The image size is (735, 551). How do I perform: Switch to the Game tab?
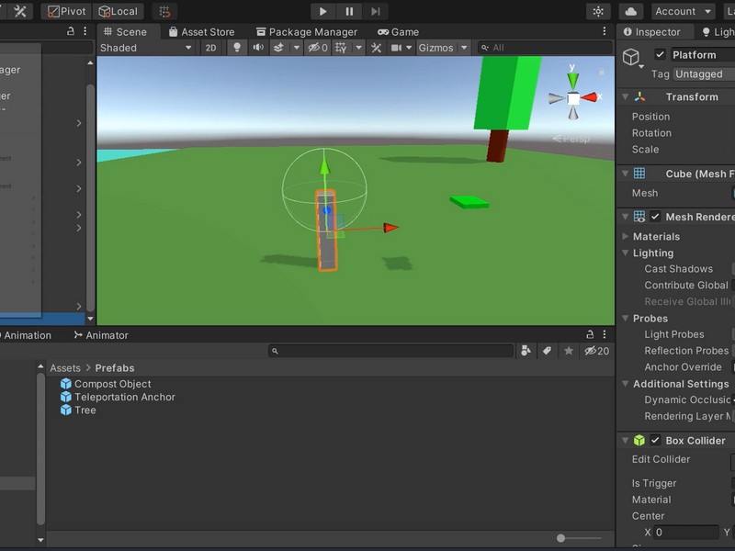tap(399, 31)
